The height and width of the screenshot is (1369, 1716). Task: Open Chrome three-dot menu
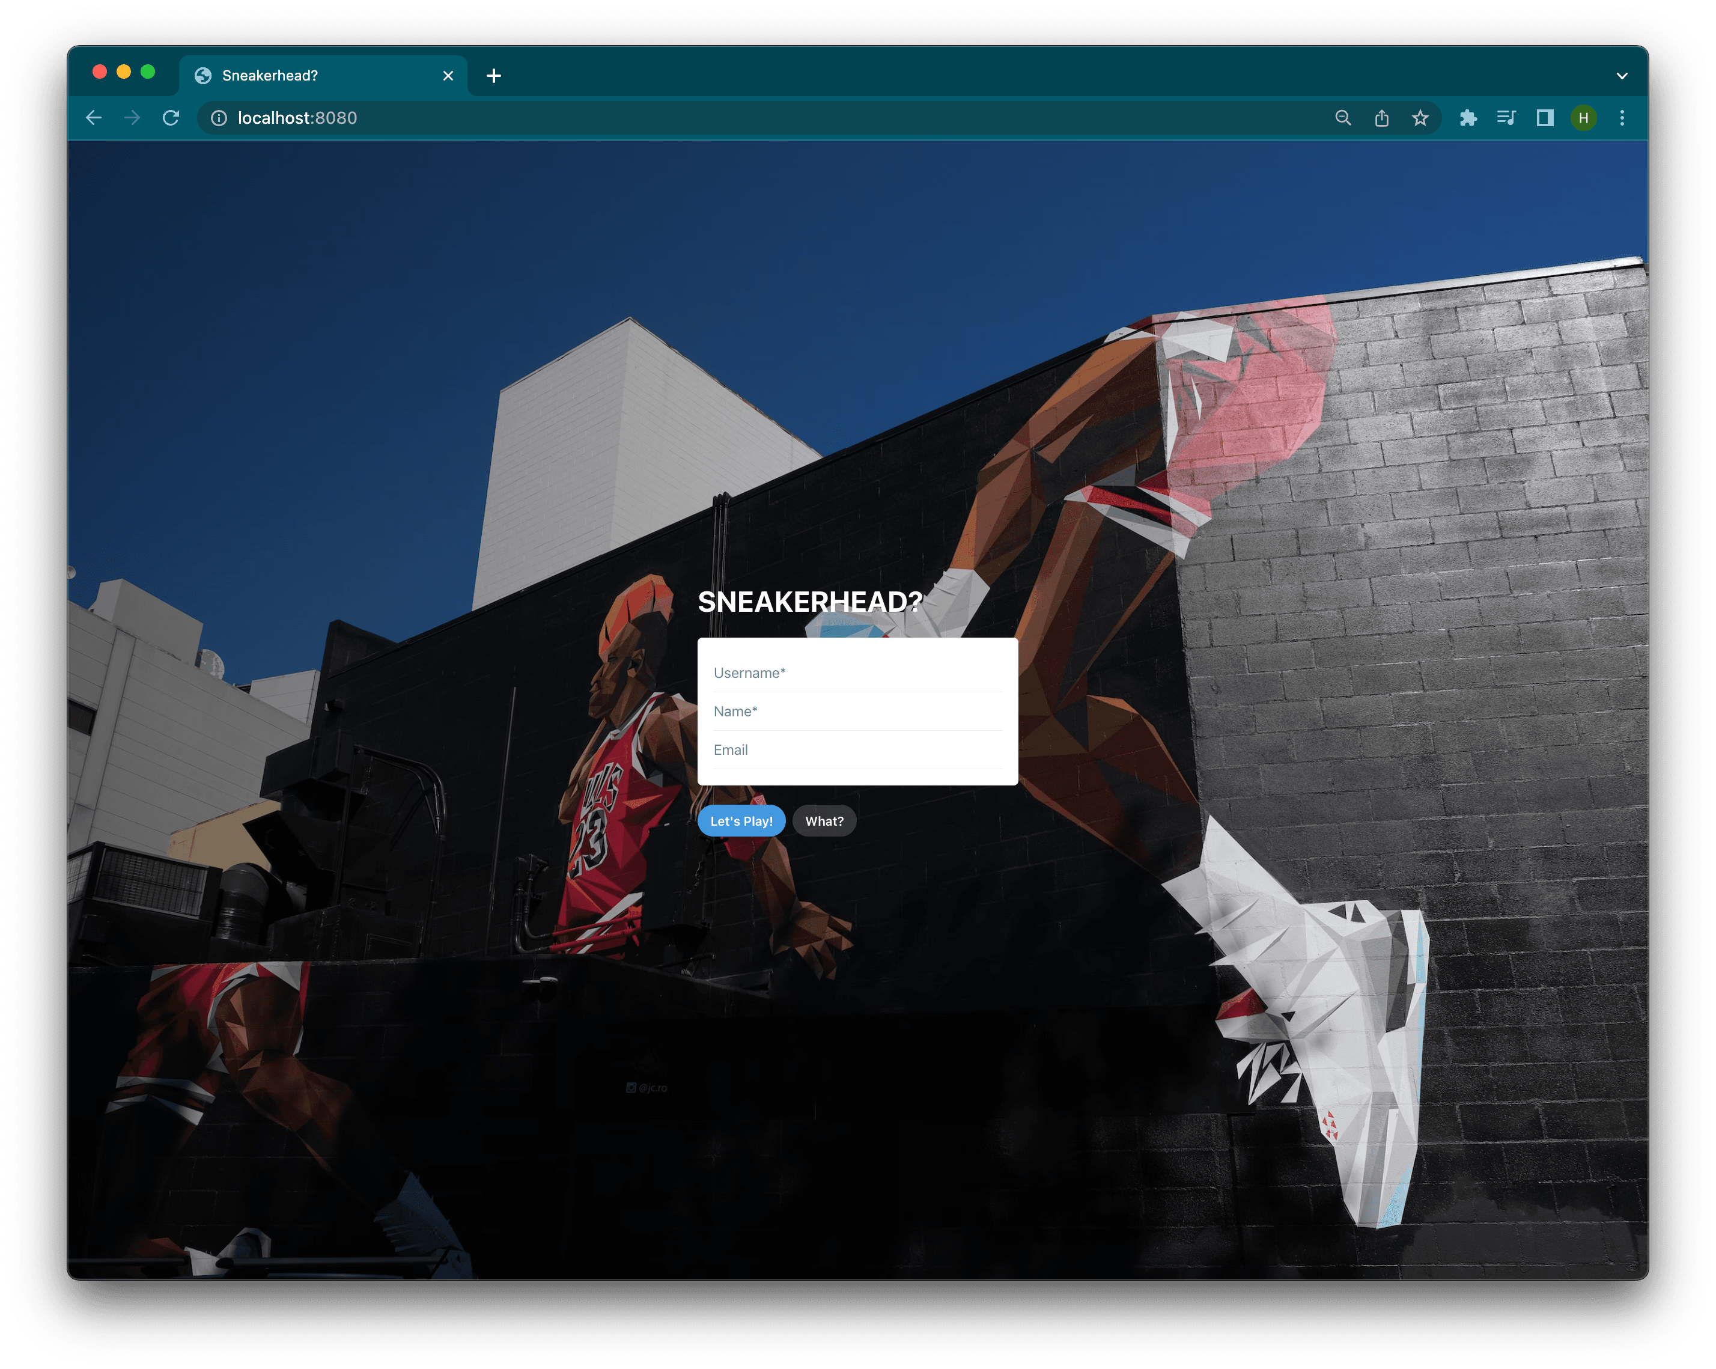(x=1622, y=118)
